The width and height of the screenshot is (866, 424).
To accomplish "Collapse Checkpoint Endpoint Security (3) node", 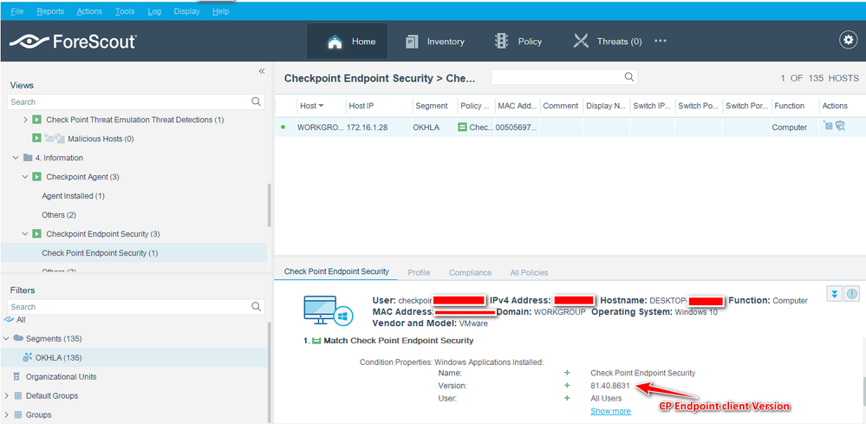I will click(x=25, y=234).
